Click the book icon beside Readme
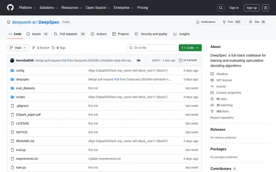The image size is (276, 172). 212,74
